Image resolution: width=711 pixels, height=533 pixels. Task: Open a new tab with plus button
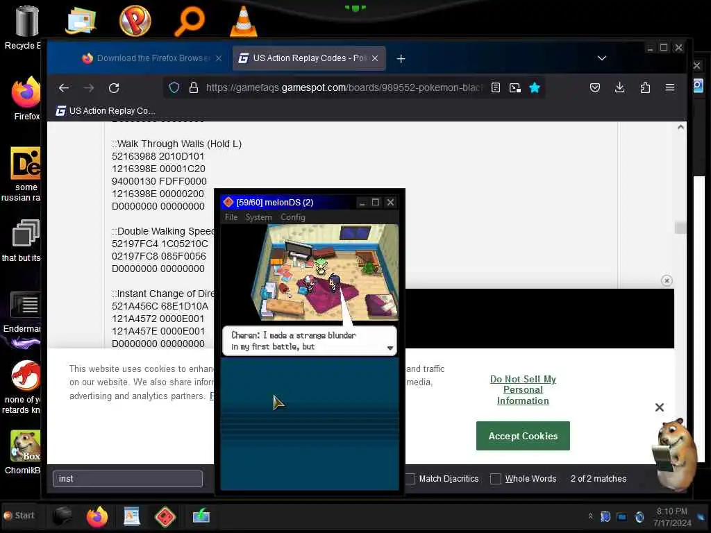401,58
